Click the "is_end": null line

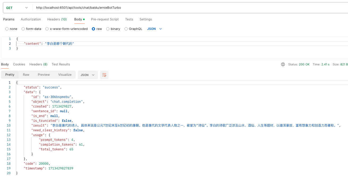[x=46, y=116]
